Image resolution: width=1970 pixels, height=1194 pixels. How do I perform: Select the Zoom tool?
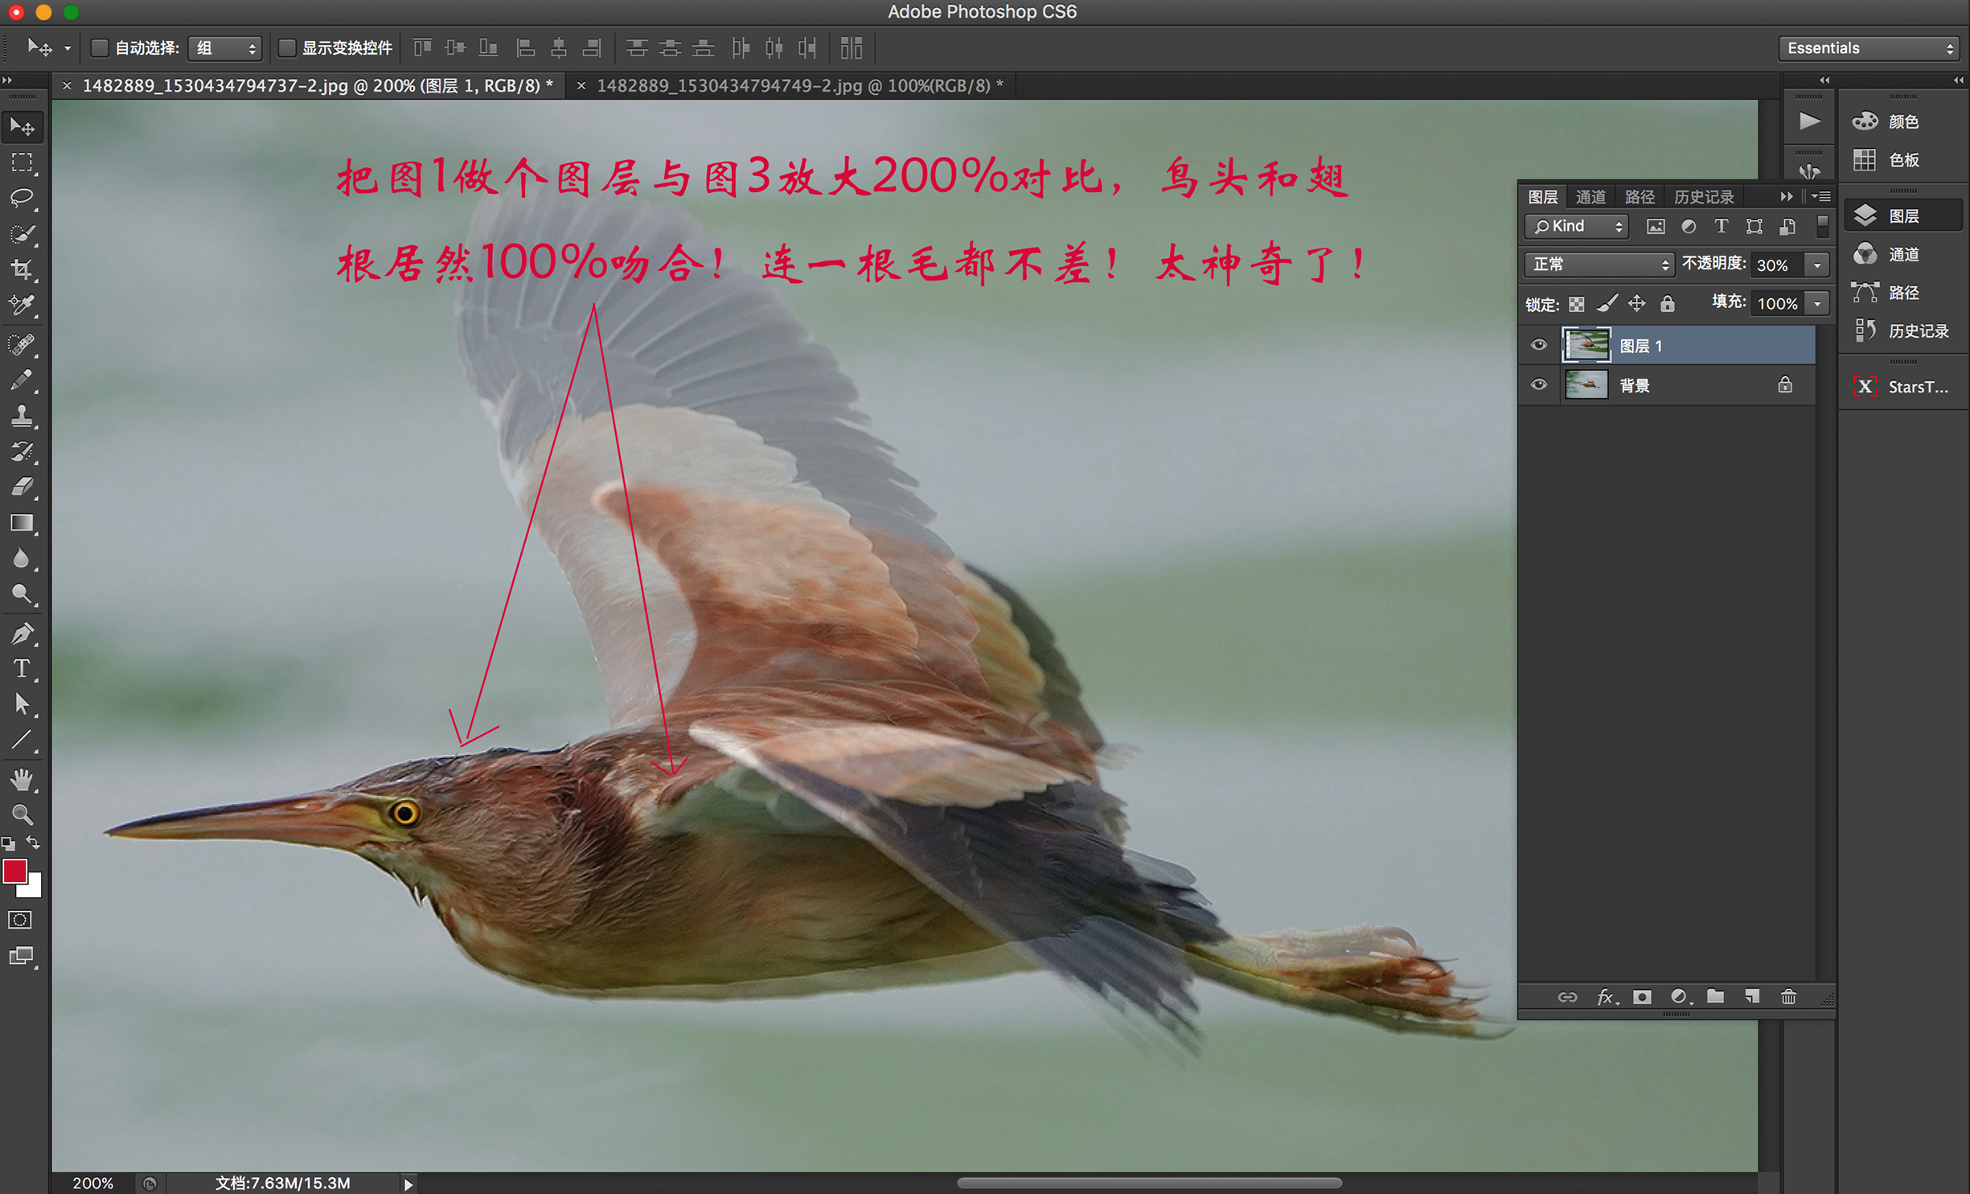22,814
